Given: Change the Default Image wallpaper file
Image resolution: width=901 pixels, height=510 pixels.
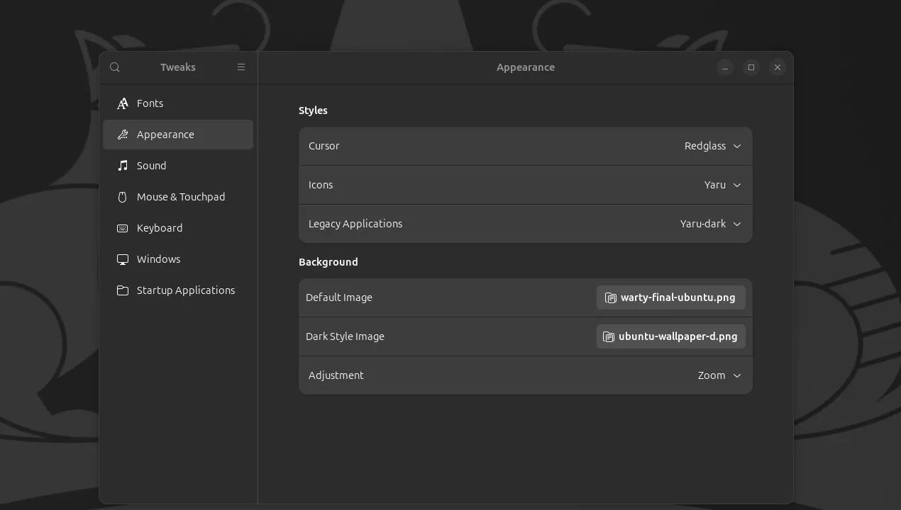Looking at the screenshot, I should click(x=670, y=297).
